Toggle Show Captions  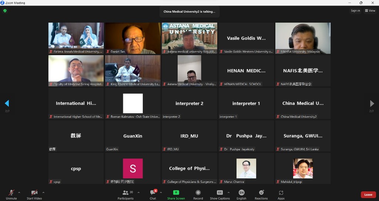tap(220, 195)
